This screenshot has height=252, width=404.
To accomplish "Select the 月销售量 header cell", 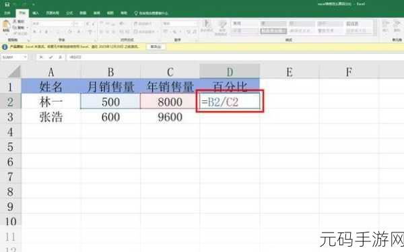I will click(x=110, y=86).
